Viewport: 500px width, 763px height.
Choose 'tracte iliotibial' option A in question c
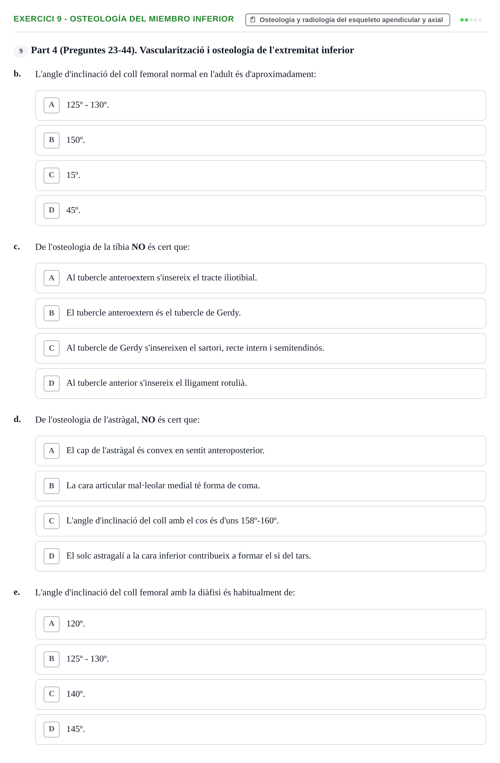coord(260,278)
